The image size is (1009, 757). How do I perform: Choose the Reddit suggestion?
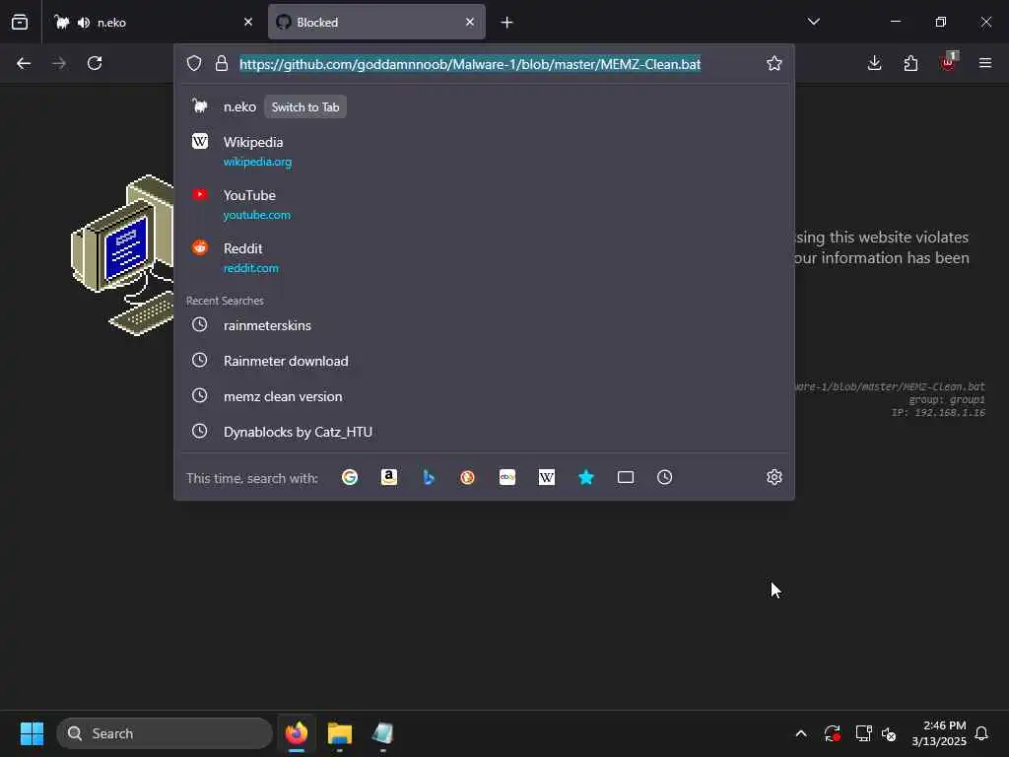[484, 257]
